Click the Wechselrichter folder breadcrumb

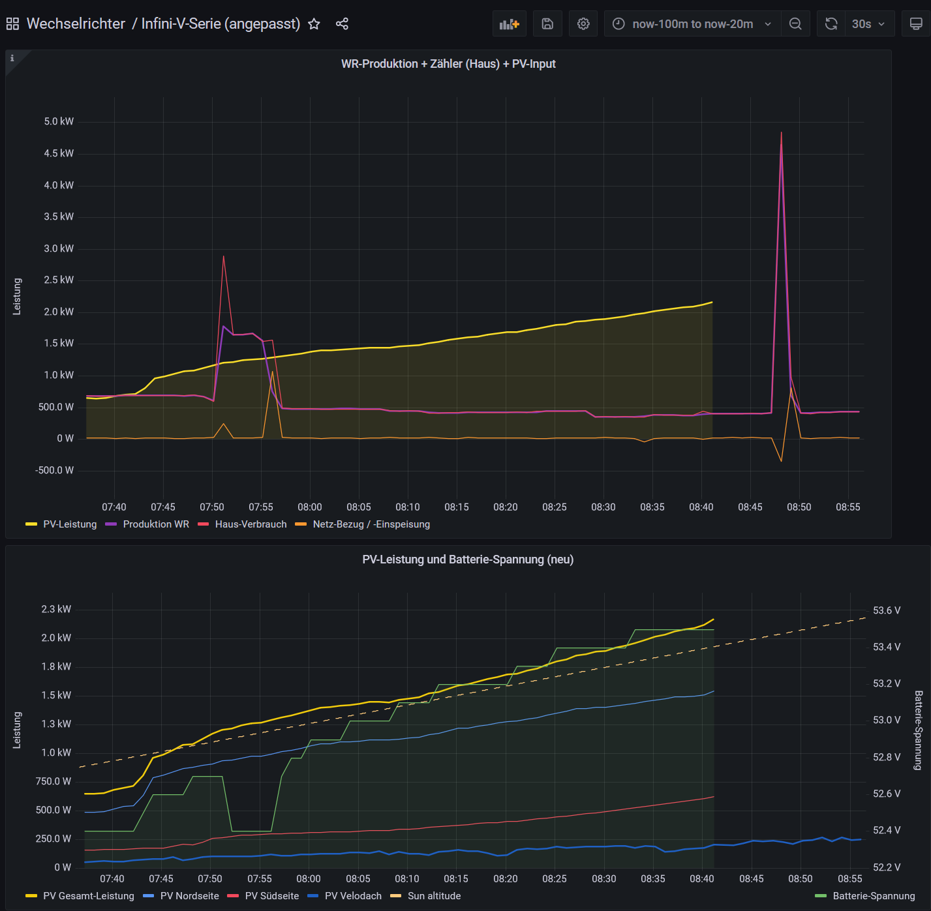(x=76, y=24)
